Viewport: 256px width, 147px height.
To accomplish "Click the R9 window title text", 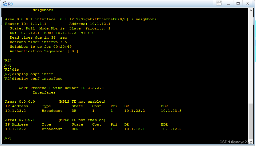I will (10, 4).
